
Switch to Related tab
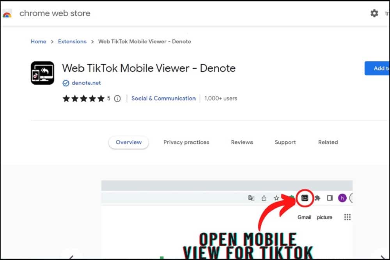(x=328, y=142)
